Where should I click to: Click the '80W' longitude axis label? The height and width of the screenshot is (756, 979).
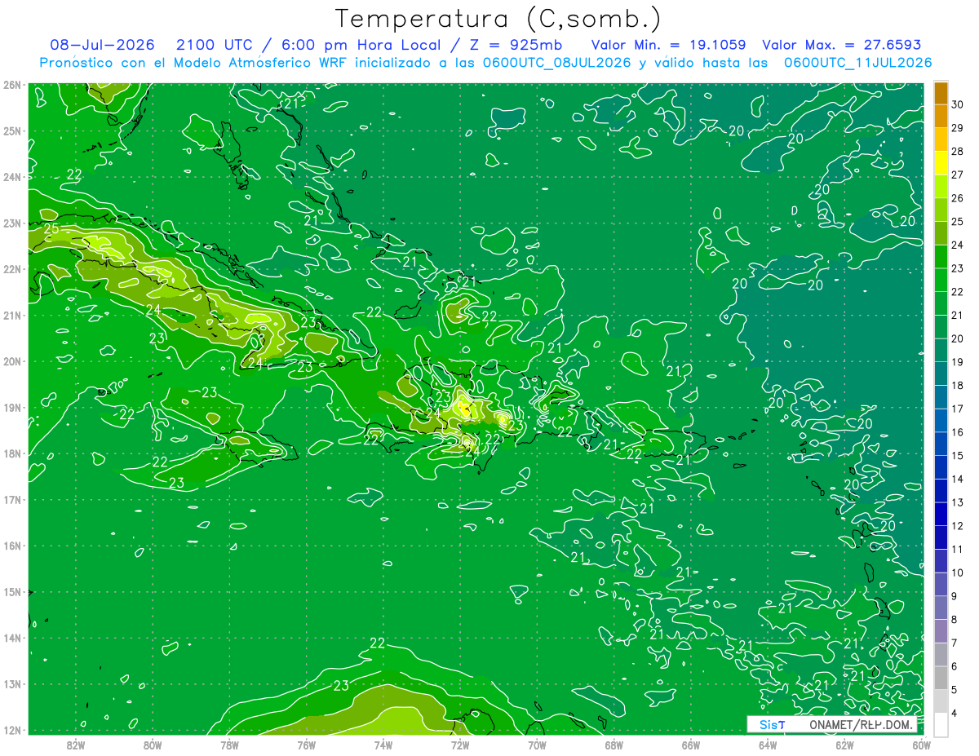click(153, 745)
